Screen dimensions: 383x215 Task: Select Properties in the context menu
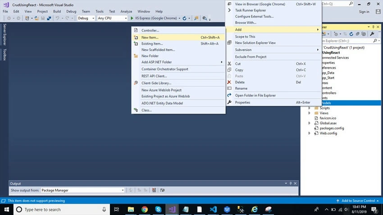click(274, 102)
